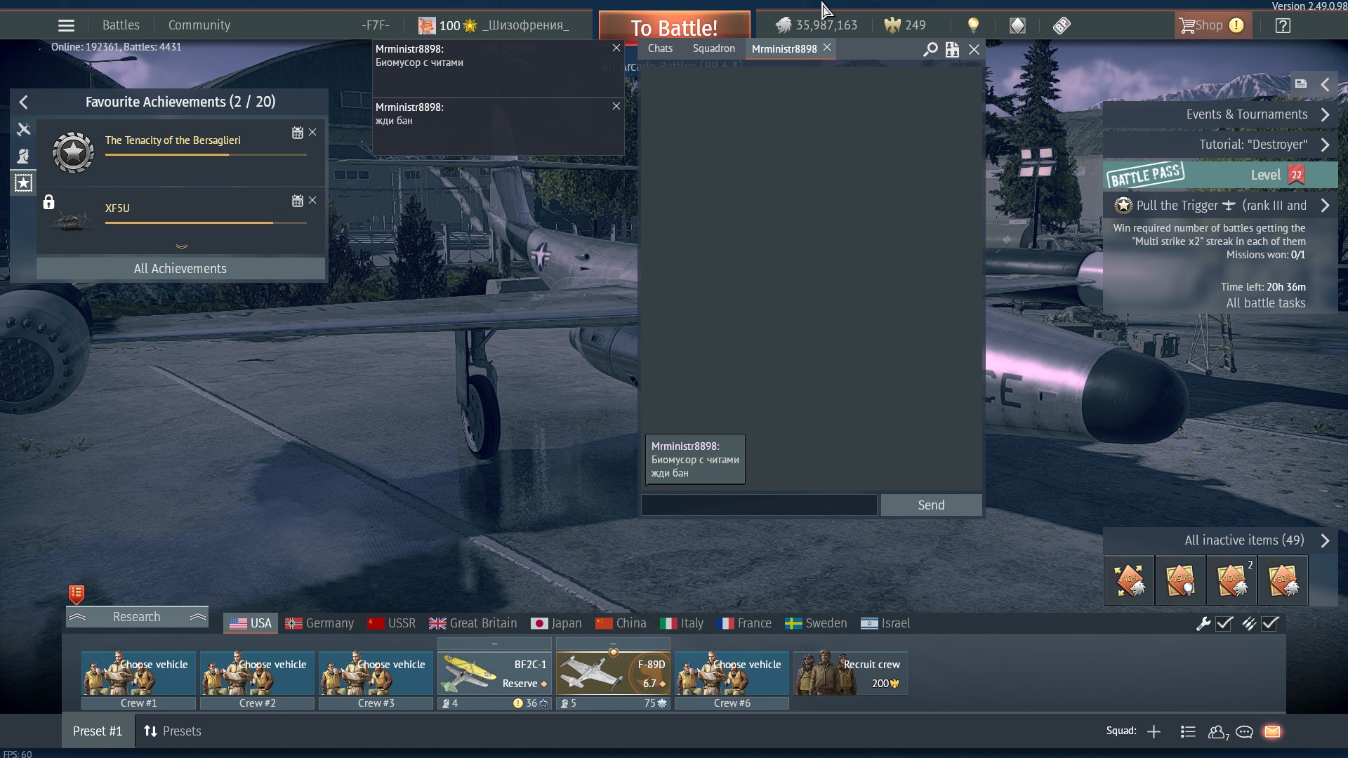Open the hamburger main menu
This screenshot has height=758, width=1348.
tap(66, 26)
